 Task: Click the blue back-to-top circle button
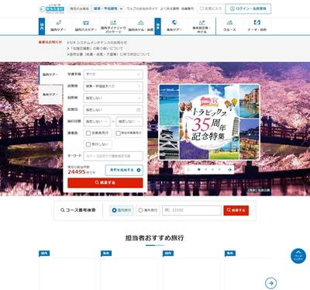[x=298, y=256]
